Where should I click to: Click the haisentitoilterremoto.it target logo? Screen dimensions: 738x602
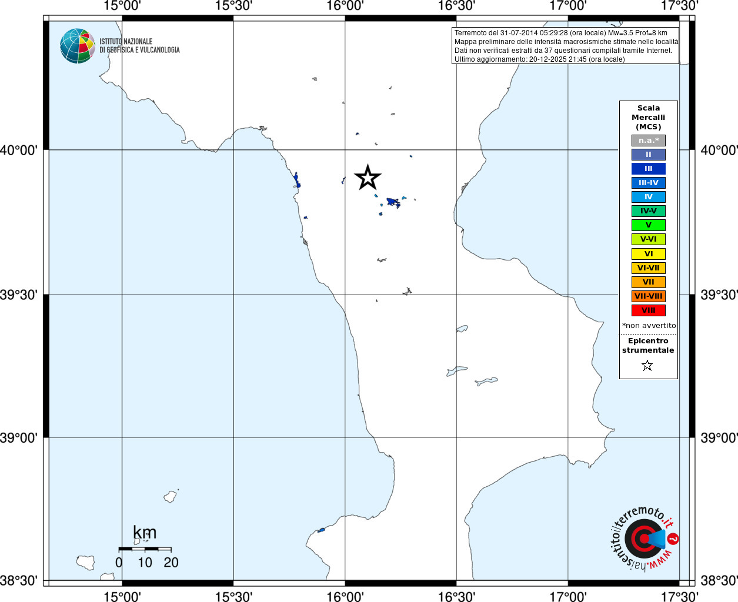tap(644, 539)
